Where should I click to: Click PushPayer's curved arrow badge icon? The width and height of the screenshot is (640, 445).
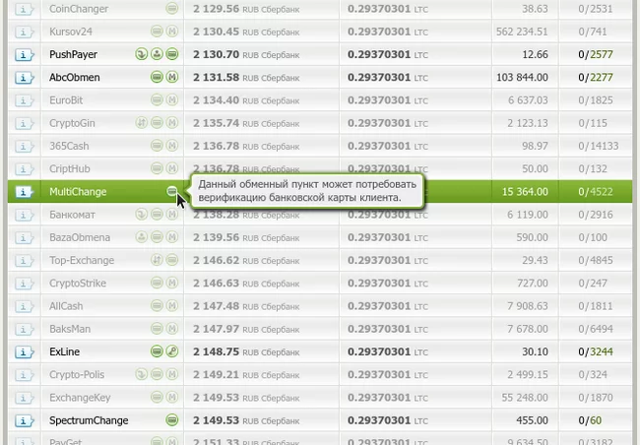141,54
